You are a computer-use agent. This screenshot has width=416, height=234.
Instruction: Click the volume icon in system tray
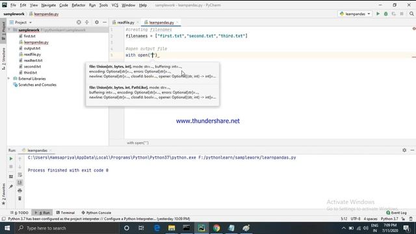[x=365, y=228]
